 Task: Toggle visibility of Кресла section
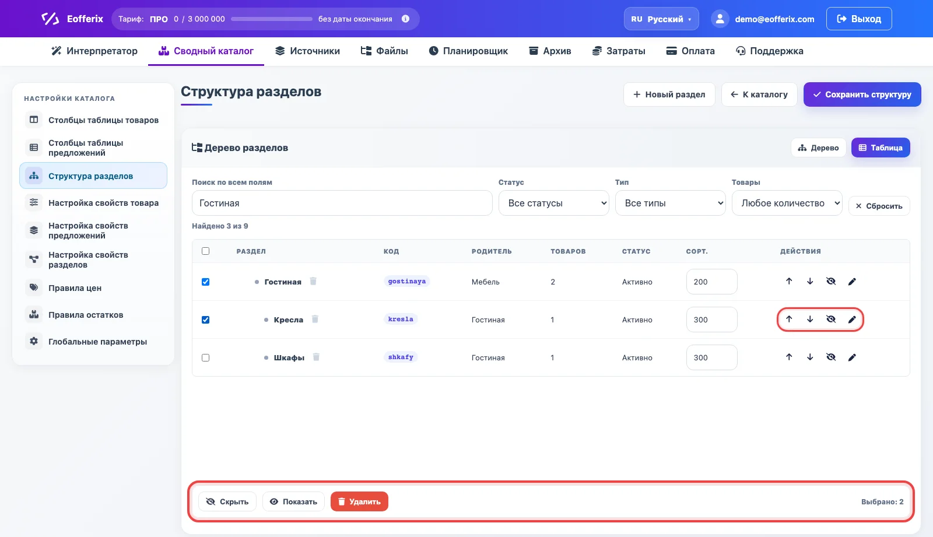[831, 320]
